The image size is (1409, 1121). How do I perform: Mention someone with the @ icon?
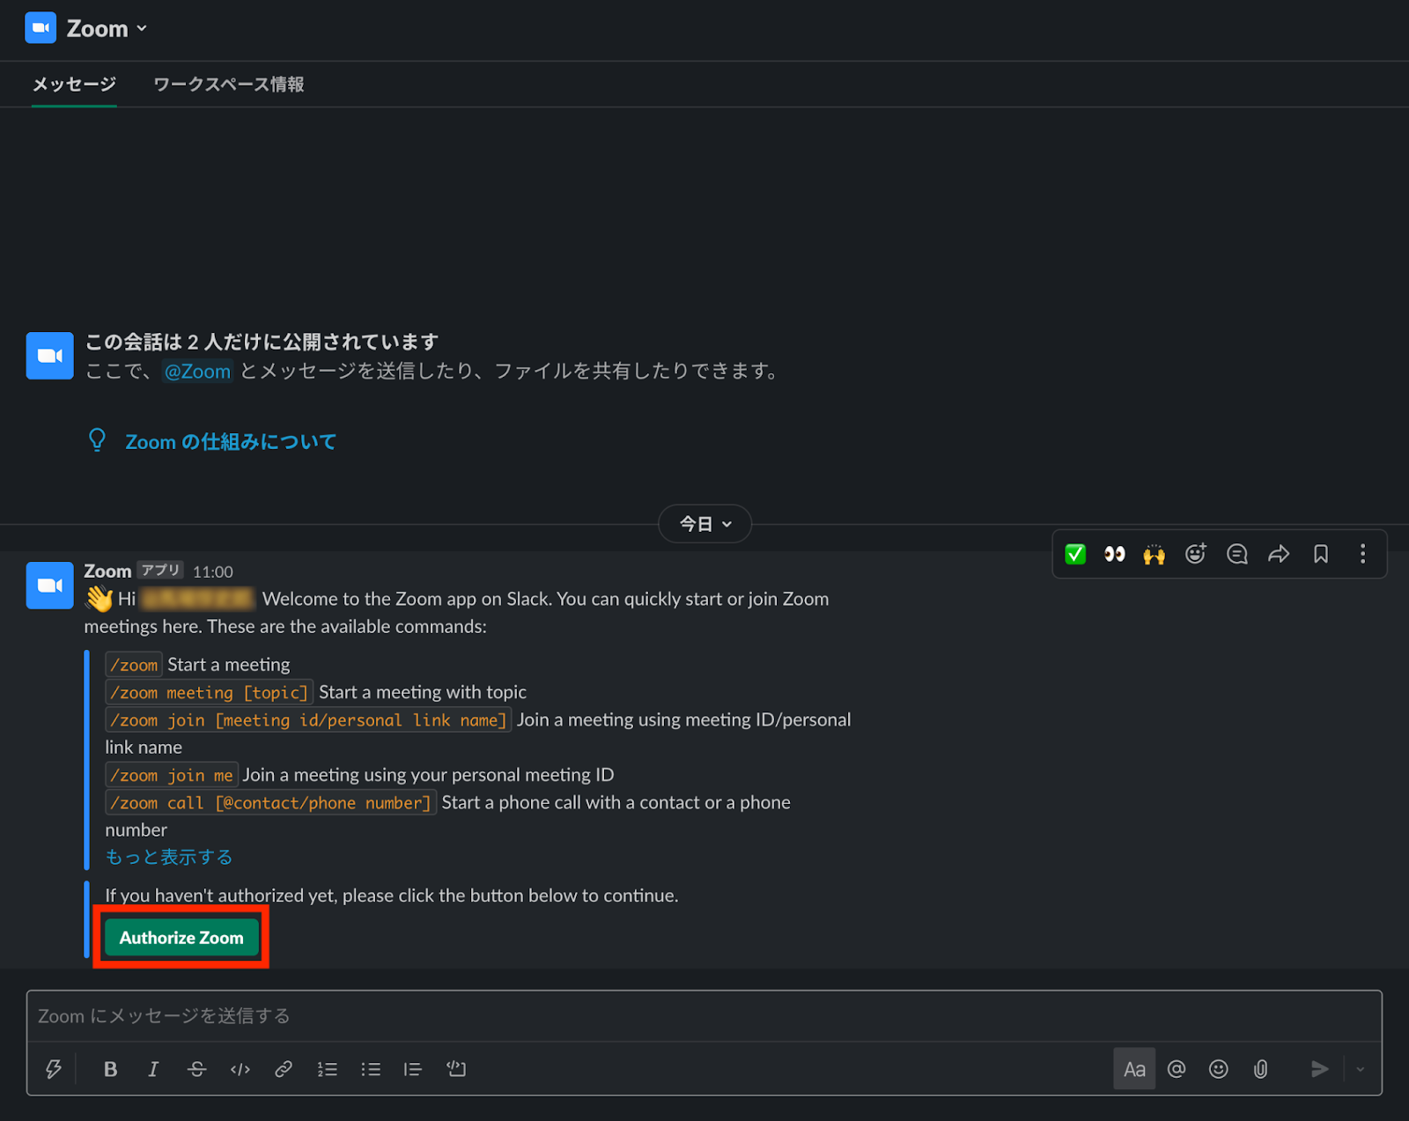[1177, 1069]
